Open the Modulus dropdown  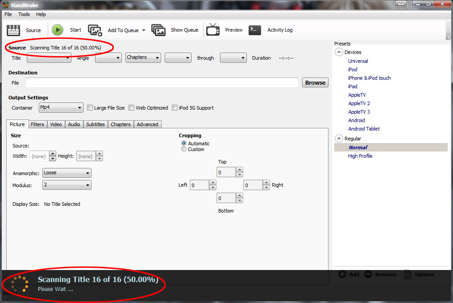pyautogui.click(x=67, y=185)
